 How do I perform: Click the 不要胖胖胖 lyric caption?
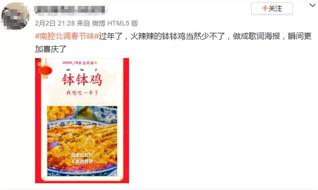[x=82, y=161]
